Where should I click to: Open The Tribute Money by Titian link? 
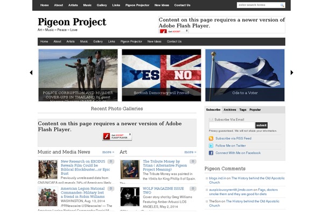pyautogui.click(x=165, y=166)
